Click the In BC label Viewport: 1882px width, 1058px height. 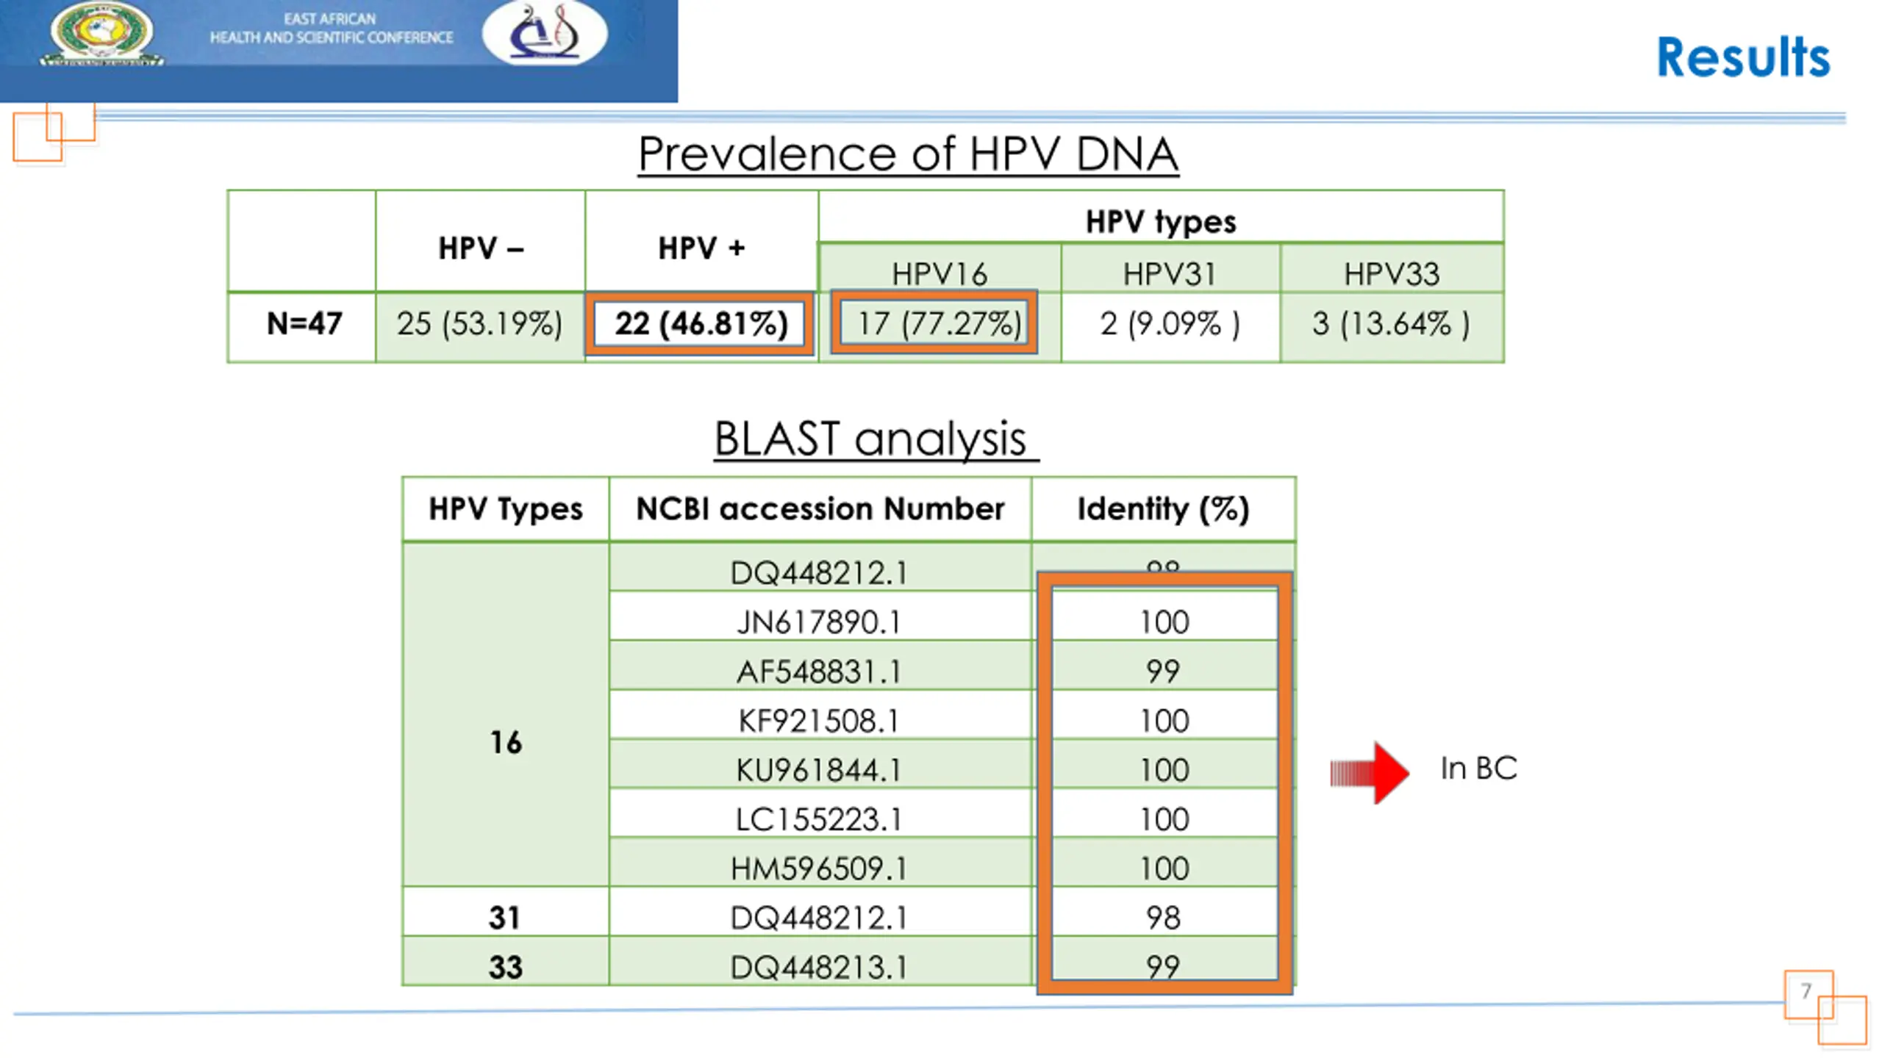point(1478,769)
